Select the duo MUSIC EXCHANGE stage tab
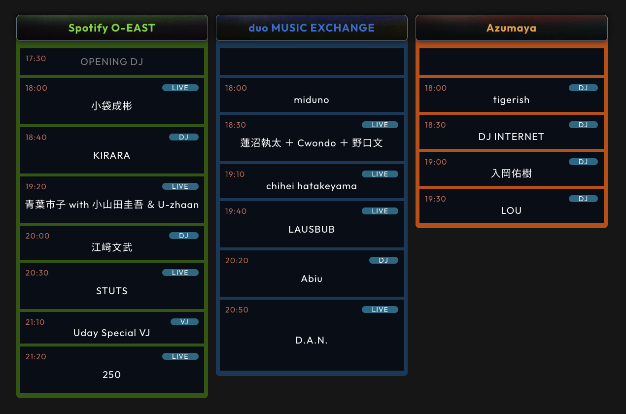Screen dimensions: 626x414 (312, 28)
